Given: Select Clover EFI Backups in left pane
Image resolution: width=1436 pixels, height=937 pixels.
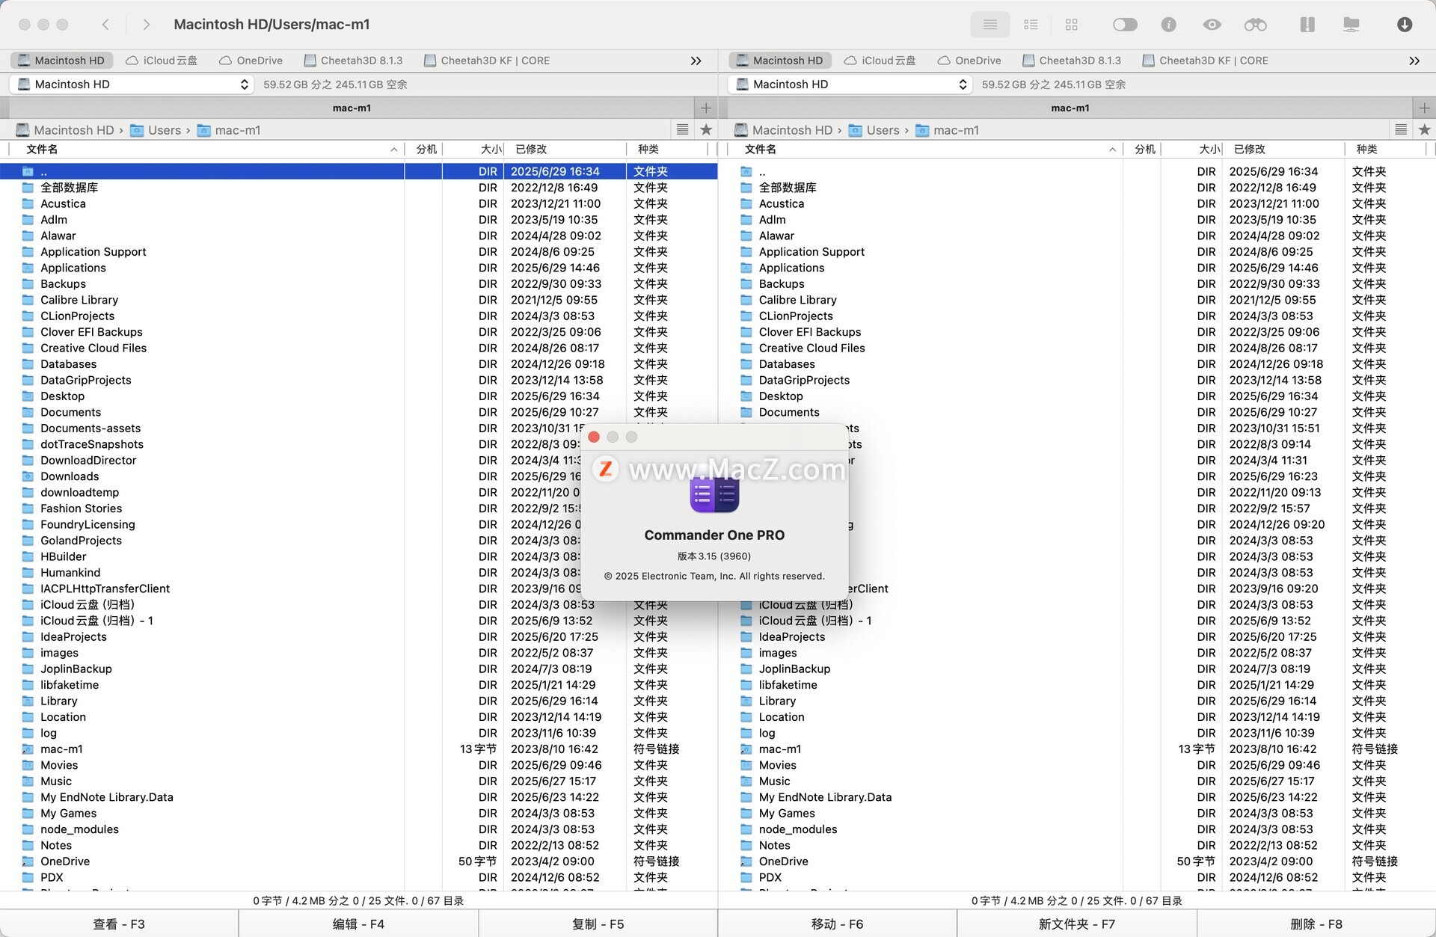Looking at the screenshot, I should (x=359, y=332).
